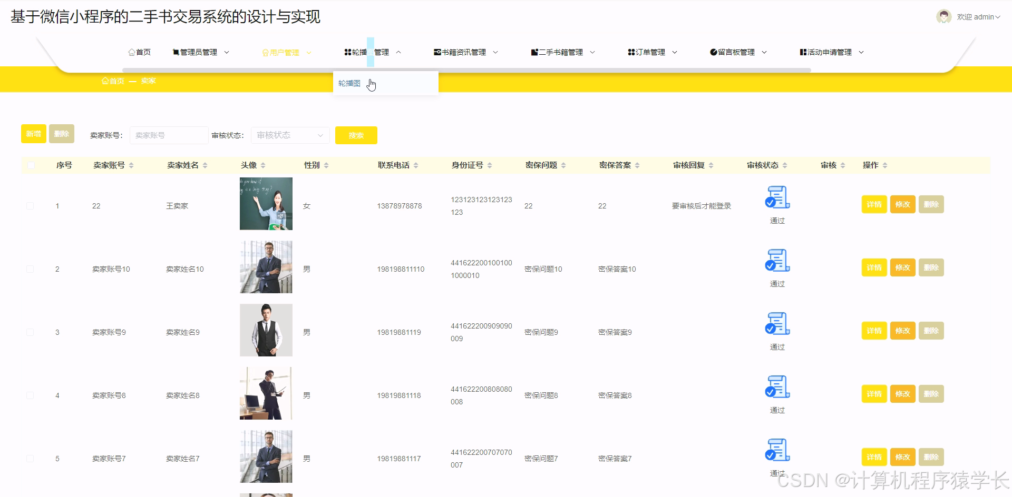Select the checkbox beside 卖家账号7
Image resolution: width=1012 pixels, height=497 pixels.
pyautogui.click(x=30, y=458)
